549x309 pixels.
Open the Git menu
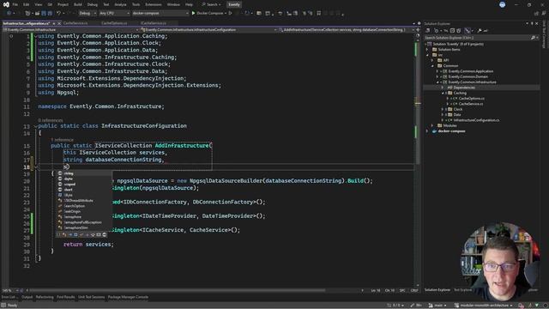click(x=50, y=4)
